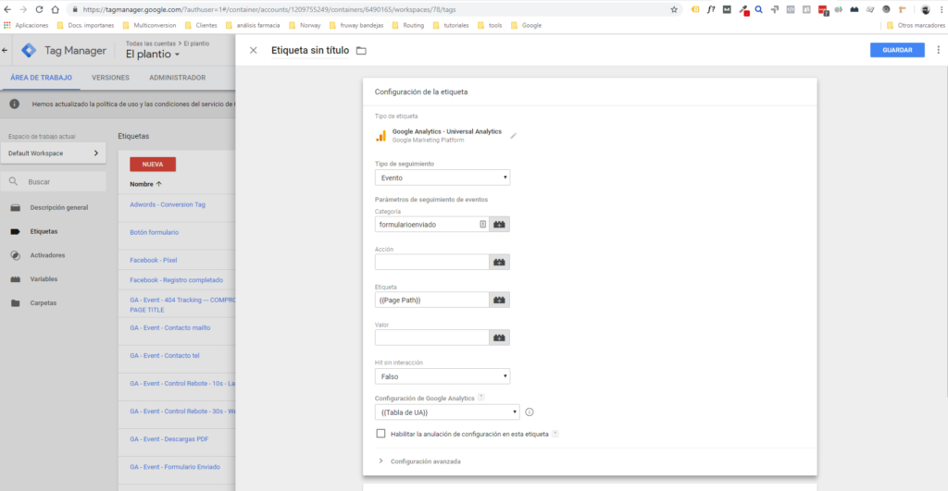The image size is (948, 491).
Task: Click the Tag Manager logo
Action: click(29, 51)
